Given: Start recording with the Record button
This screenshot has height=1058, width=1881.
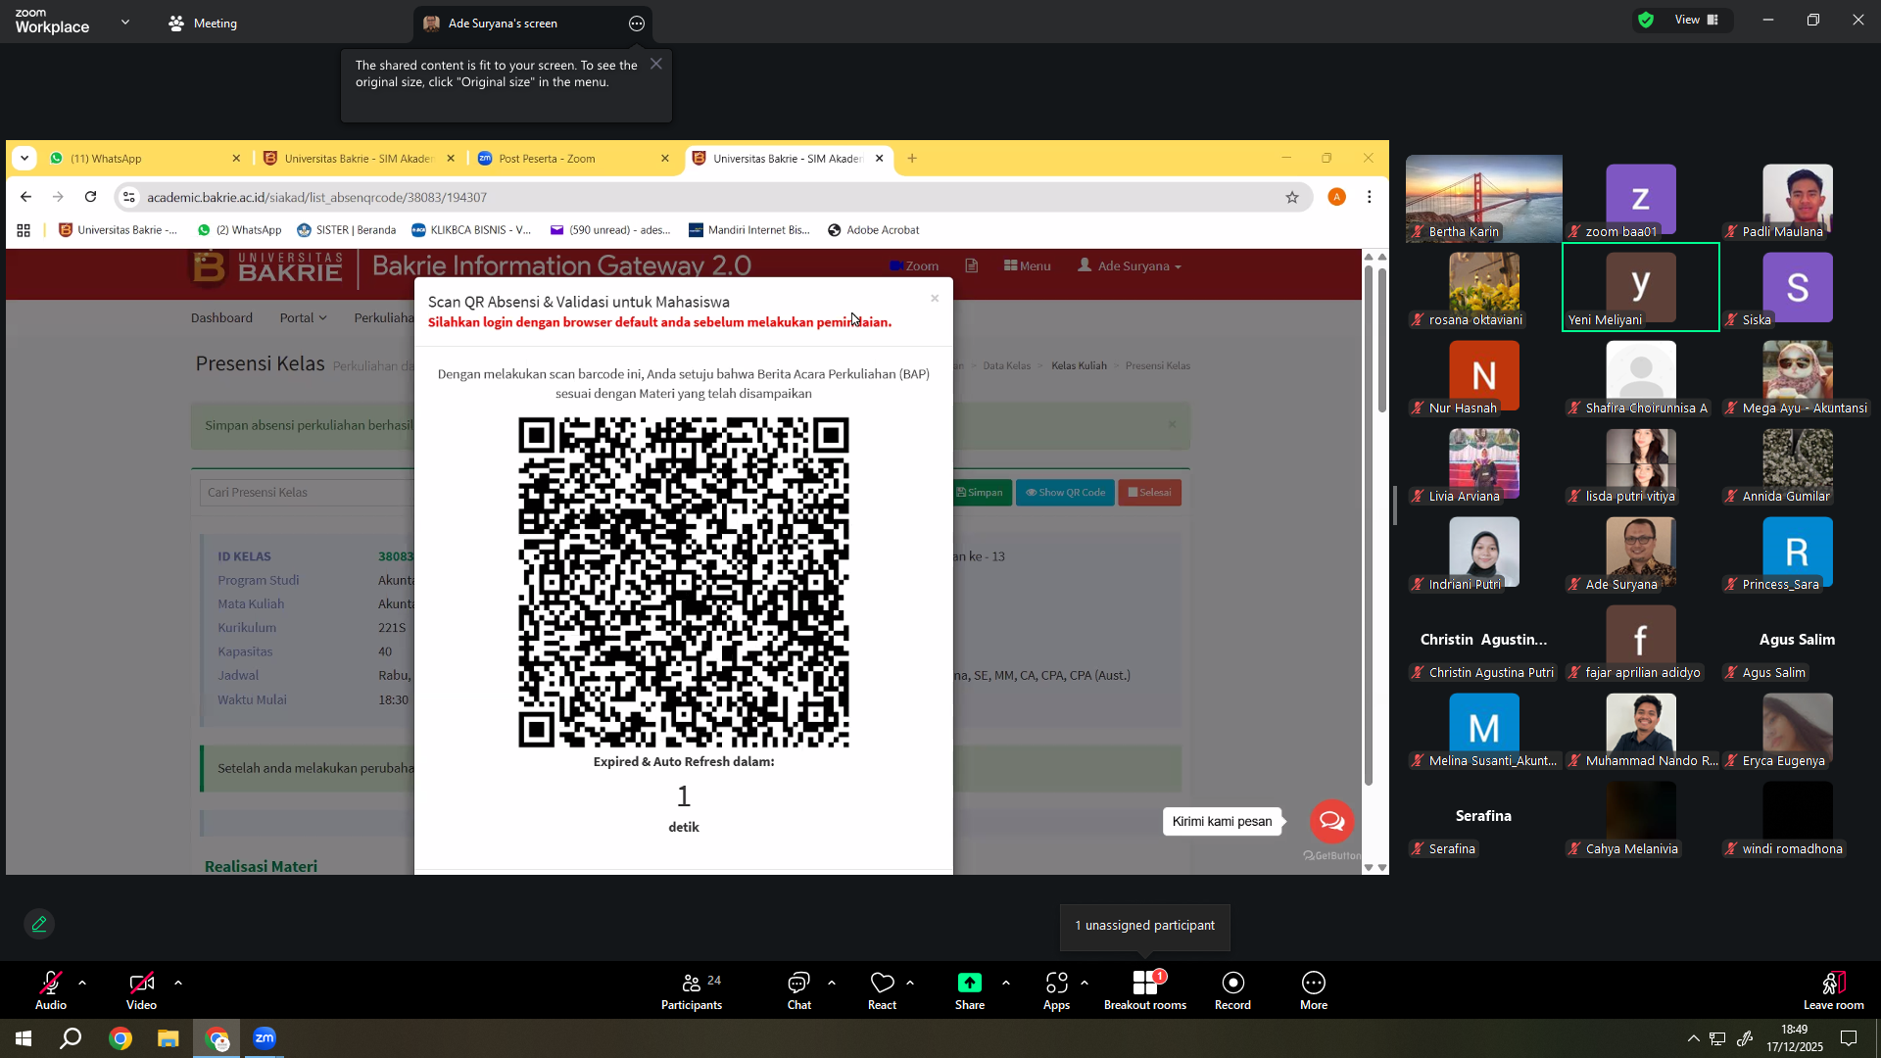Looking at the screenshot, I should click(x=1232, y=990).
